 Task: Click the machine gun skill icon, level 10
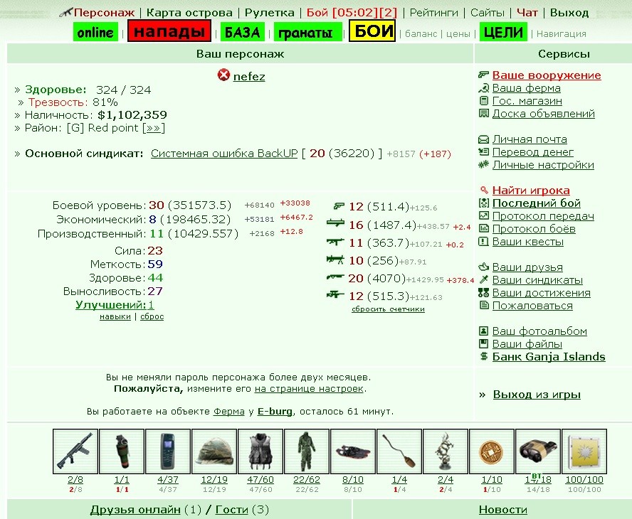click(335, 259)
